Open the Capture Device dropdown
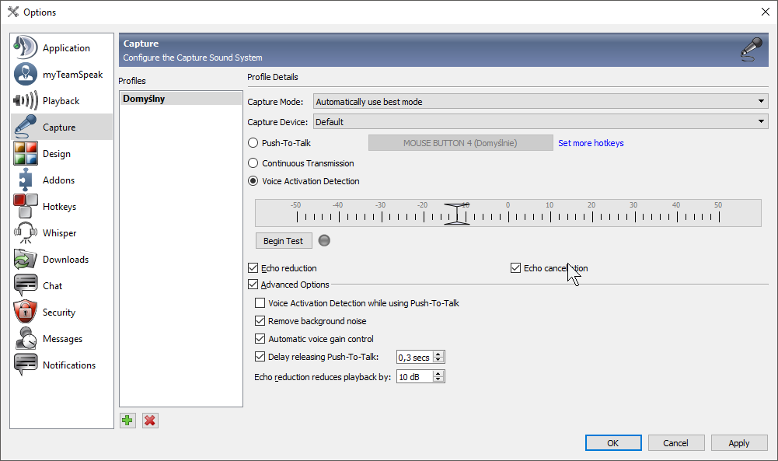This screenshot has width=778, height=461. 540,122
